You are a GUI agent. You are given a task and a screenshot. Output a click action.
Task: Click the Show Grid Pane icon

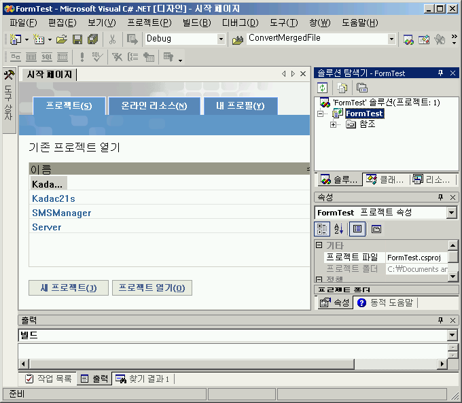click(31, 57)
